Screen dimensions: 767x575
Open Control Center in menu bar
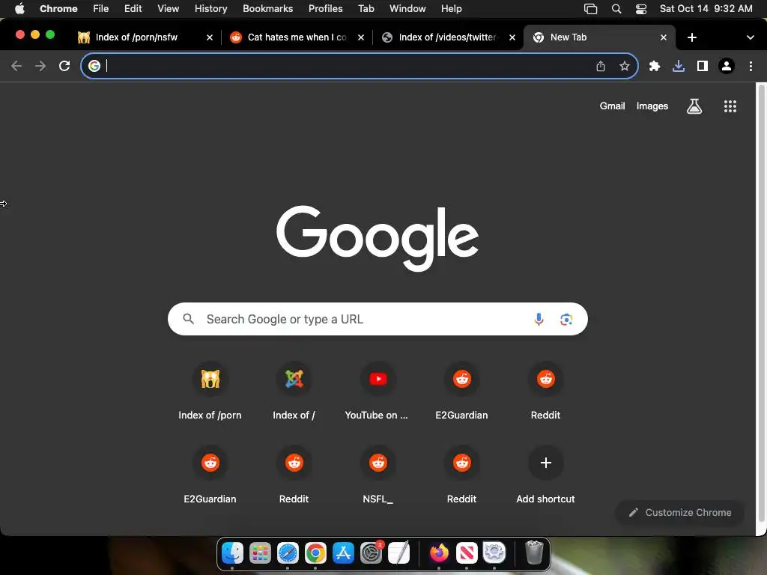(641, 9)
